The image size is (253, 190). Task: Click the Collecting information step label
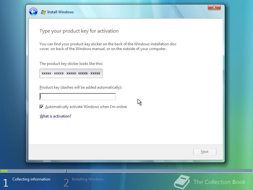[31, 179]
